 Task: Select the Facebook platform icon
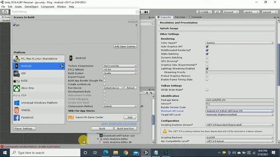[x=17, y=117]
